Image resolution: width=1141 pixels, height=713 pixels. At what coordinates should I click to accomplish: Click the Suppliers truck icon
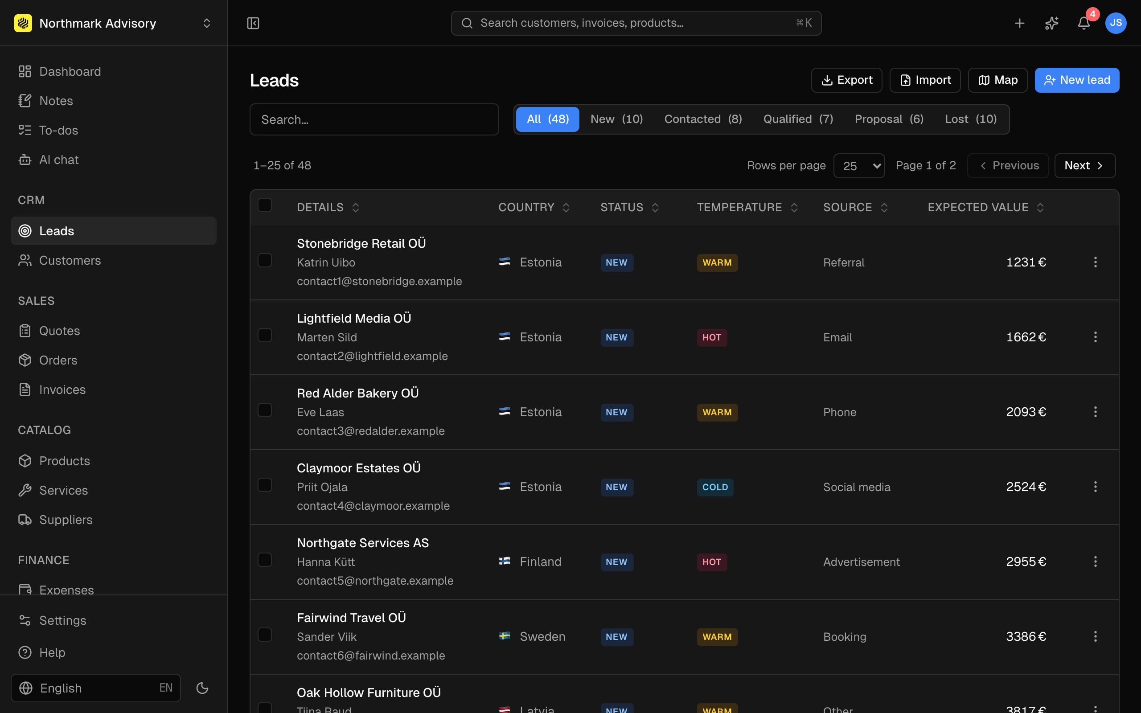point(25,520)
